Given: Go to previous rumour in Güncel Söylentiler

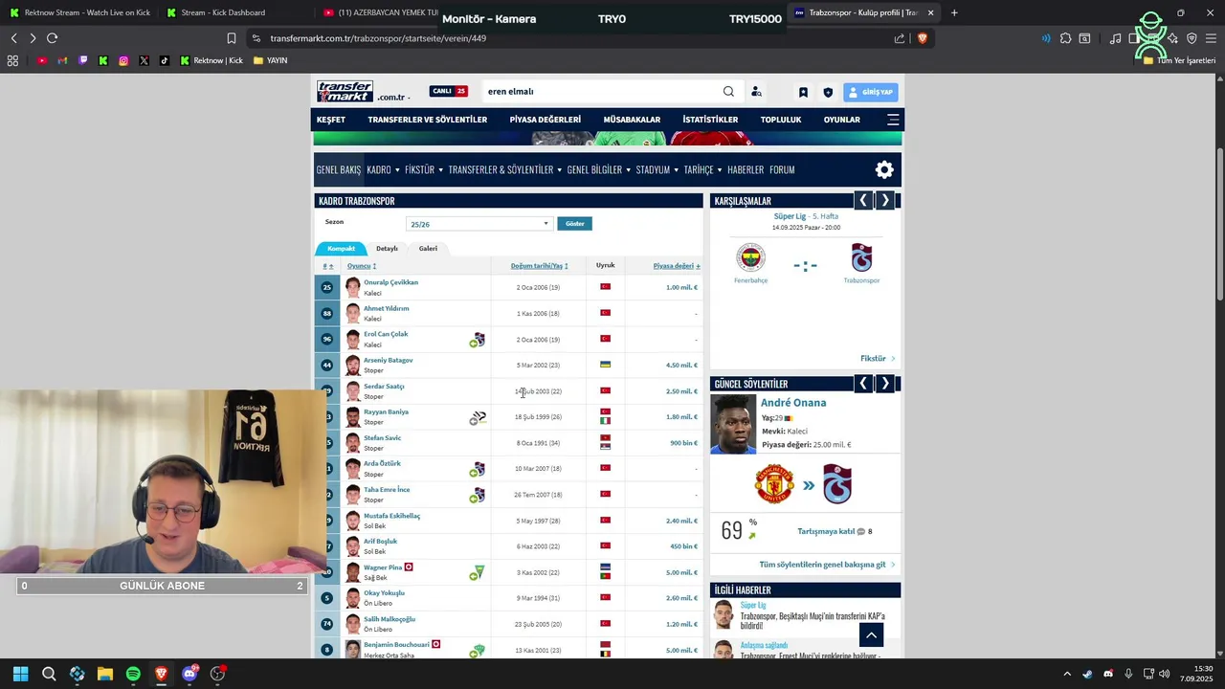Looking at the screenshot, I should pos(863,383).
